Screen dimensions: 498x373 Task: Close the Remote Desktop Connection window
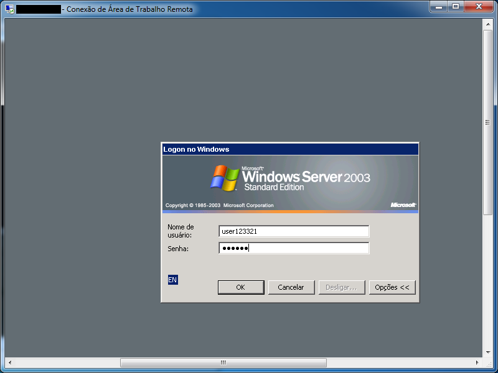[x=479, y=6]
